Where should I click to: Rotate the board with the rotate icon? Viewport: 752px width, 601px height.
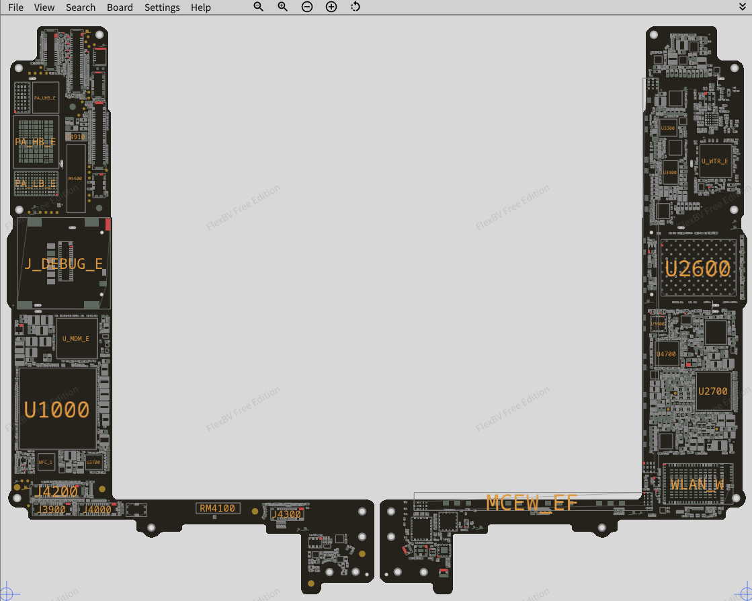356,7
